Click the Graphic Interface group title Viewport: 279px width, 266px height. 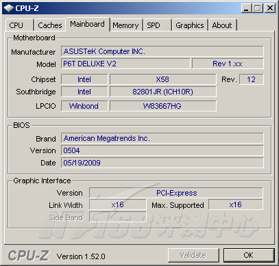(x=42, y=181)
